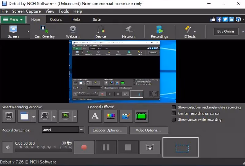
Task: Open the .mp4 format combo box
Action: coord(63,130)
